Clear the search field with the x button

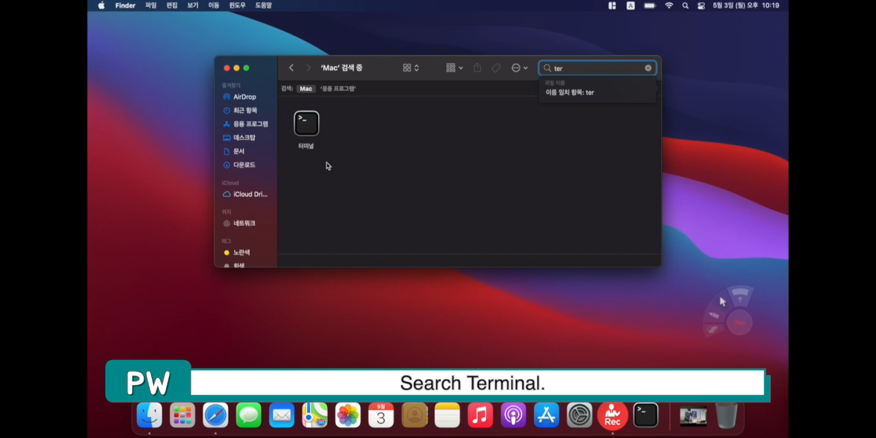pyautogui.click(x=648, y=68)
